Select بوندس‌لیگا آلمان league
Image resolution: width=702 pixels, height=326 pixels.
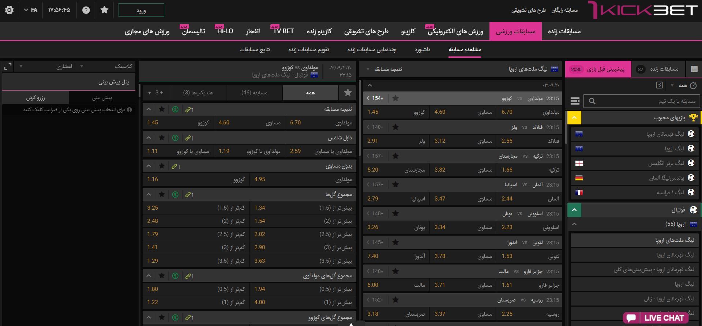pyautogui.click(x=635, y=178)
